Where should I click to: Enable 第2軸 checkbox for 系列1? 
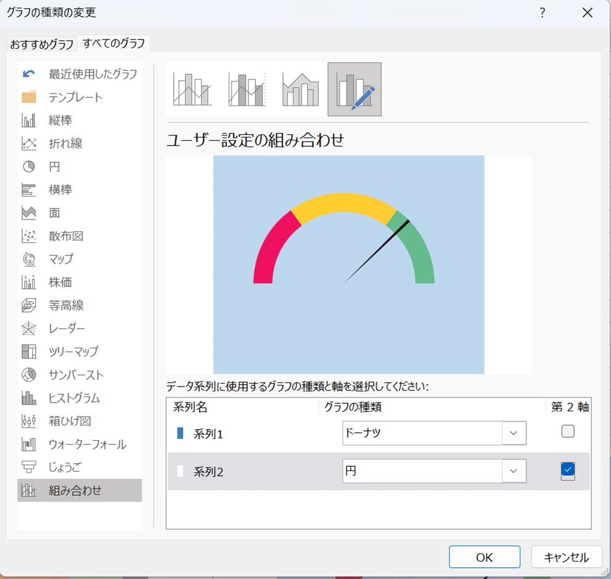click(568, 432)
